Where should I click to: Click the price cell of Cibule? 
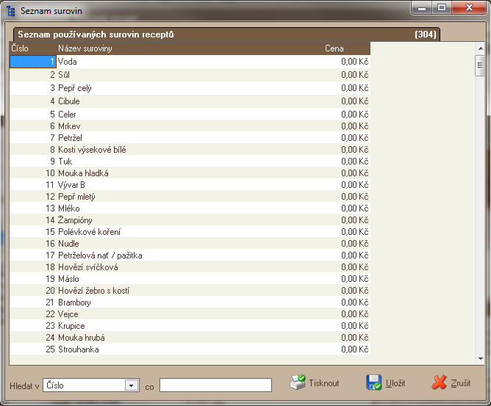click(x=347, y=101)
